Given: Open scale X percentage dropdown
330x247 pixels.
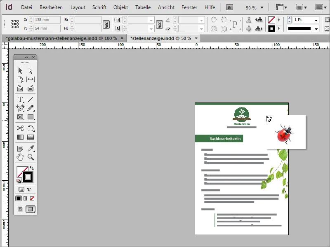Looking at the screenshot, I should click(x=151, y=20).
